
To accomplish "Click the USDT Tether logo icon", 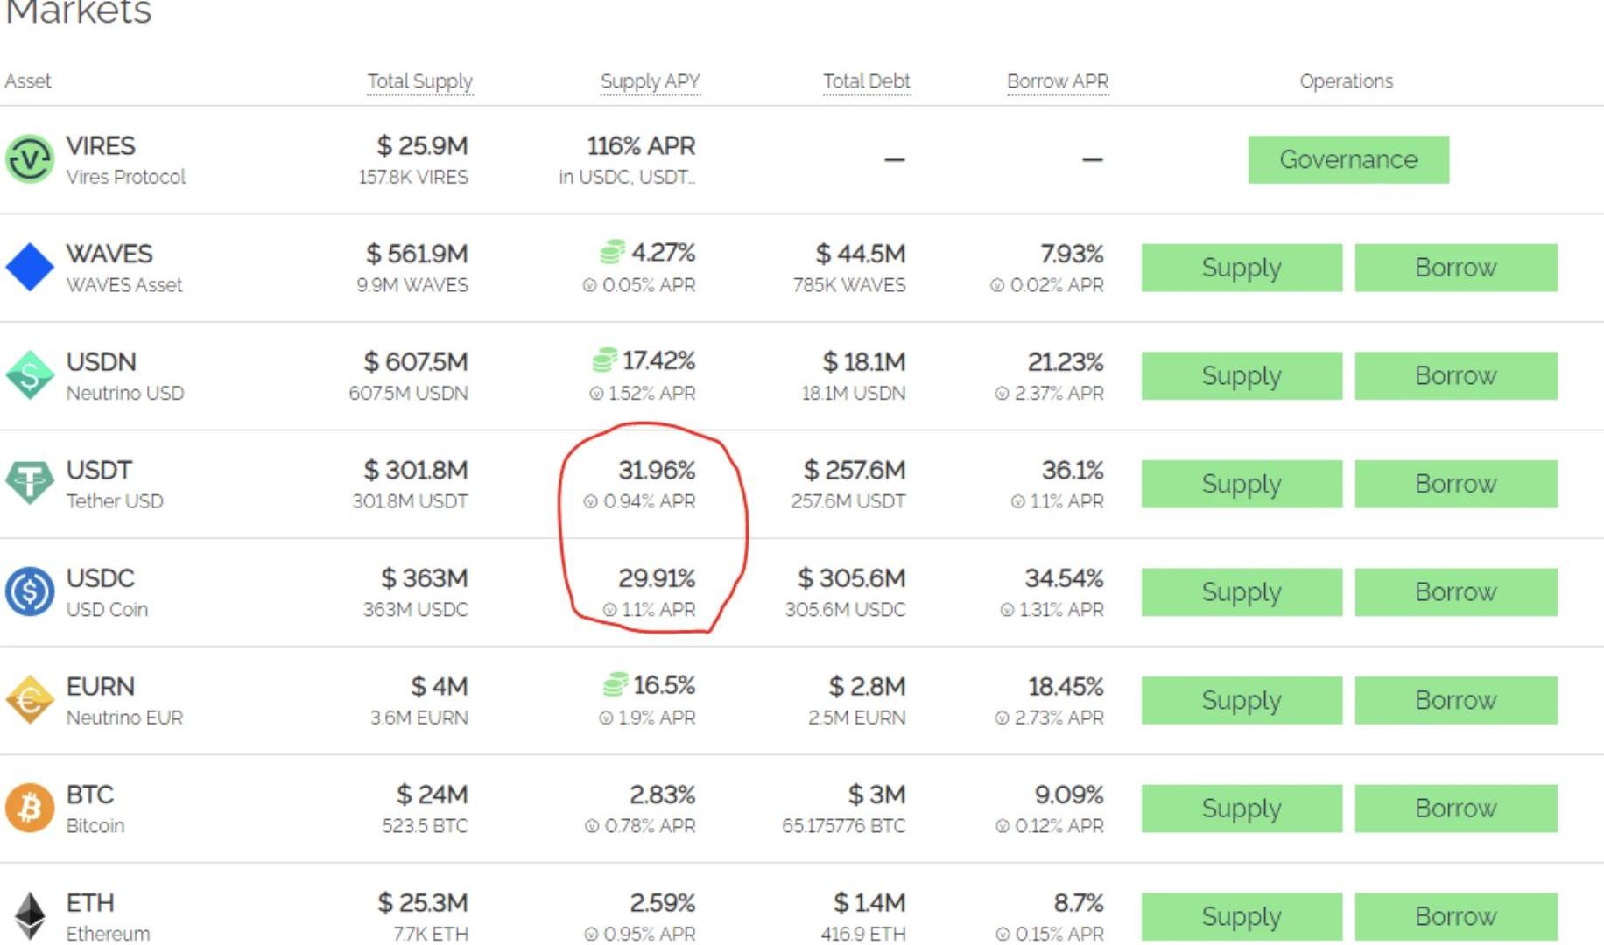I will (x=30, y=483).
